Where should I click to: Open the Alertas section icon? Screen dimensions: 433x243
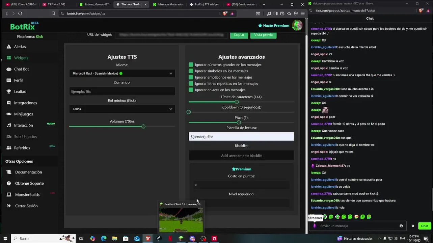point(9,47)
